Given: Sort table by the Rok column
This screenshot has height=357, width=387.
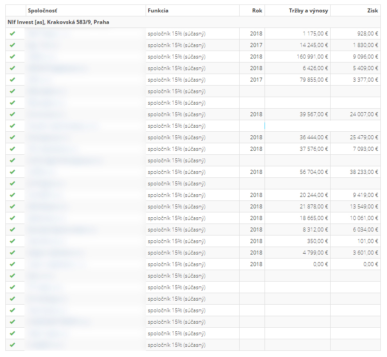Looking at the screenshot, I should click(x=257, y=11).
